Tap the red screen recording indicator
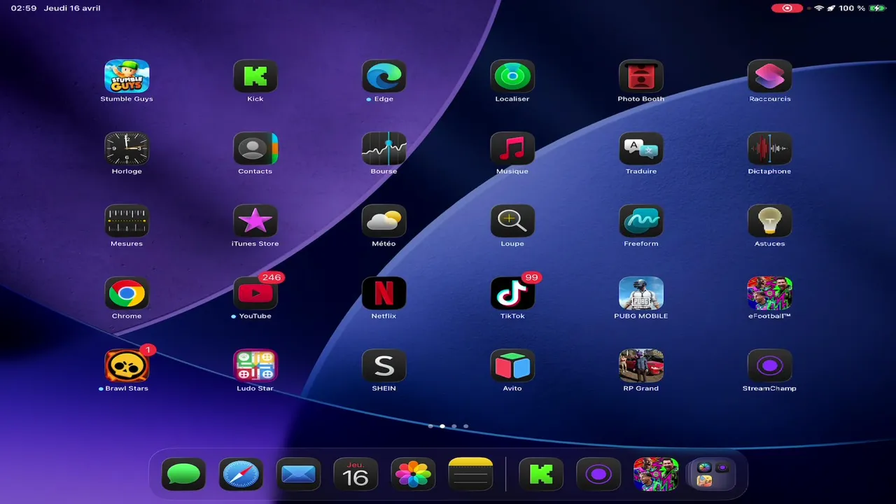896x504 pixels. [787, 8]
